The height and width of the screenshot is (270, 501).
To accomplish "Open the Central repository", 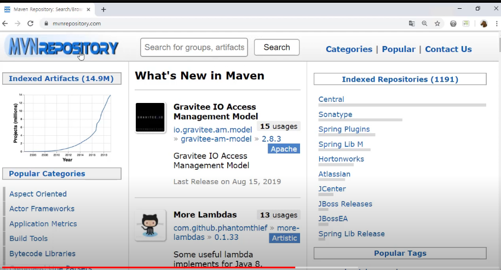I will click(x=331, y=99).
